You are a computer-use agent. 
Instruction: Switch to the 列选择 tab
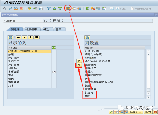(x=15, y=29)
